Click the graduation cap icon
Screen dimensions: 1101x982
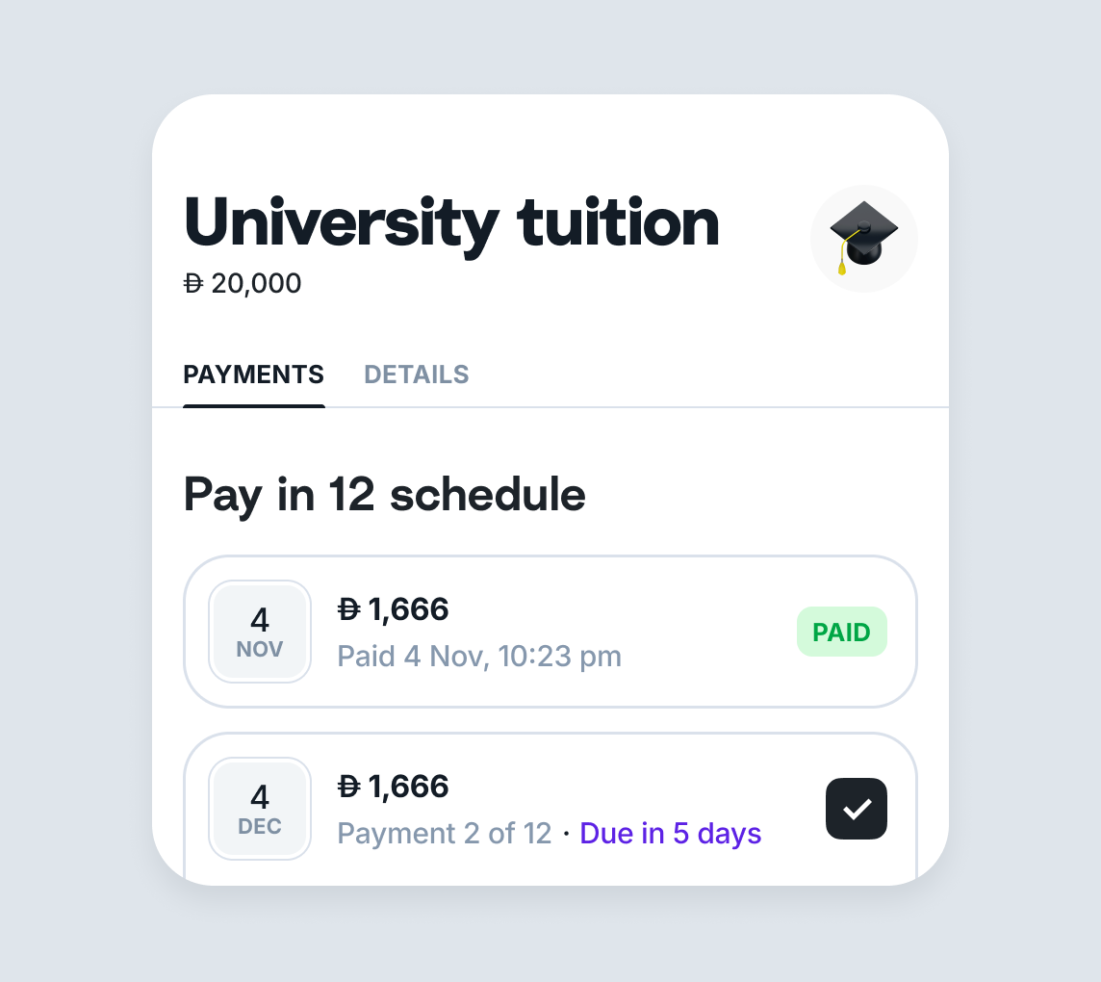click(x=863, y=238)
